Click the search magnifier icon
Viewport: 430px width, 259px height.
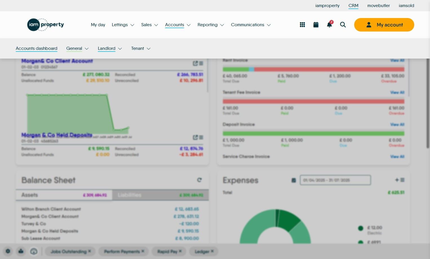[343, 25]
